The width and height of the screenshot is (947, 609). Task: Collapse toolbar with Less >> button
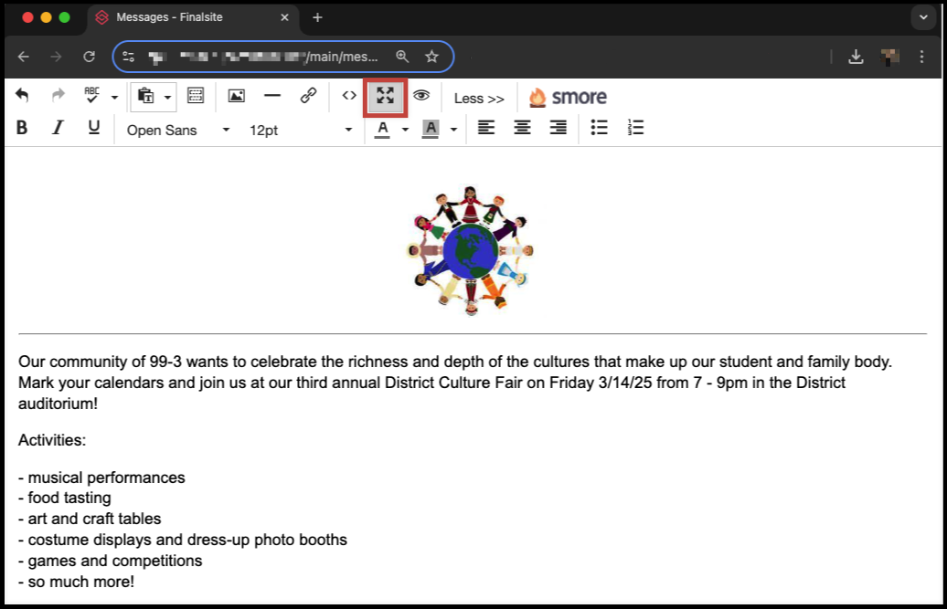click(x=479, y=99)
